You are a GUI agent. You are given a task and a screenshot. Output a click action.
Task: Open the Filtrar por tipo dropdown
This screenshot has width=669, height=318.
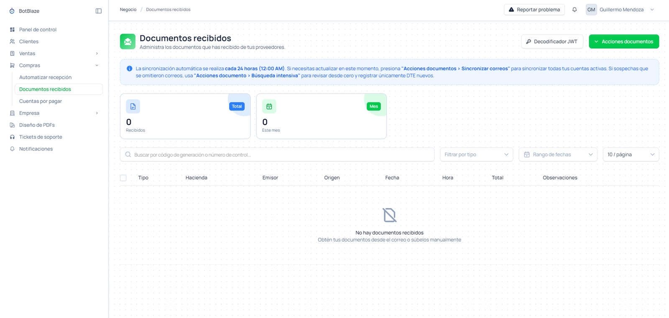click(x=476, y=155)
